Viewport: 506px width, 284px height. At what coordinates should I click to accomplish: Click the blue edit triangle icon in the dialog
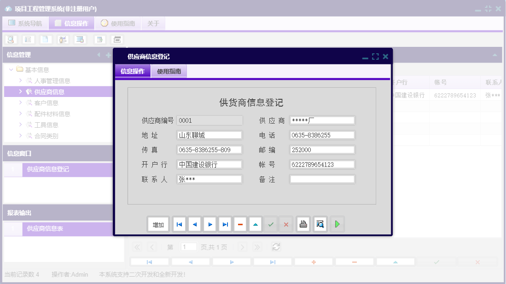[x=255, y=224]
